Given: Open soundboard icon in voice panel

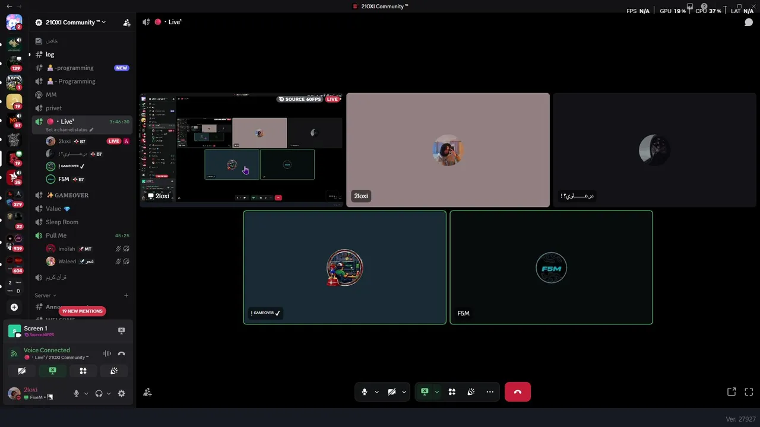Looking at the screenshot, I should [114, 371].
